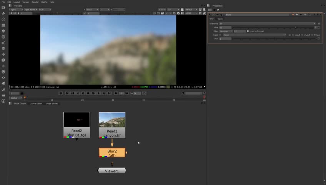Open the Metadata nodes menu (tag icon)
326x185 pixels.
(x=3, y=83)
